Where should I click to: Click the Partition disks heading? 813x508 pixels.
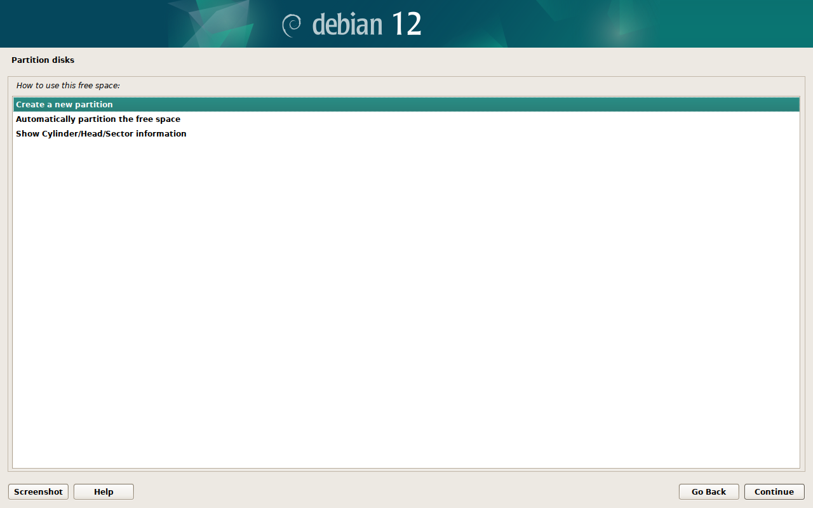coord(43,60)
